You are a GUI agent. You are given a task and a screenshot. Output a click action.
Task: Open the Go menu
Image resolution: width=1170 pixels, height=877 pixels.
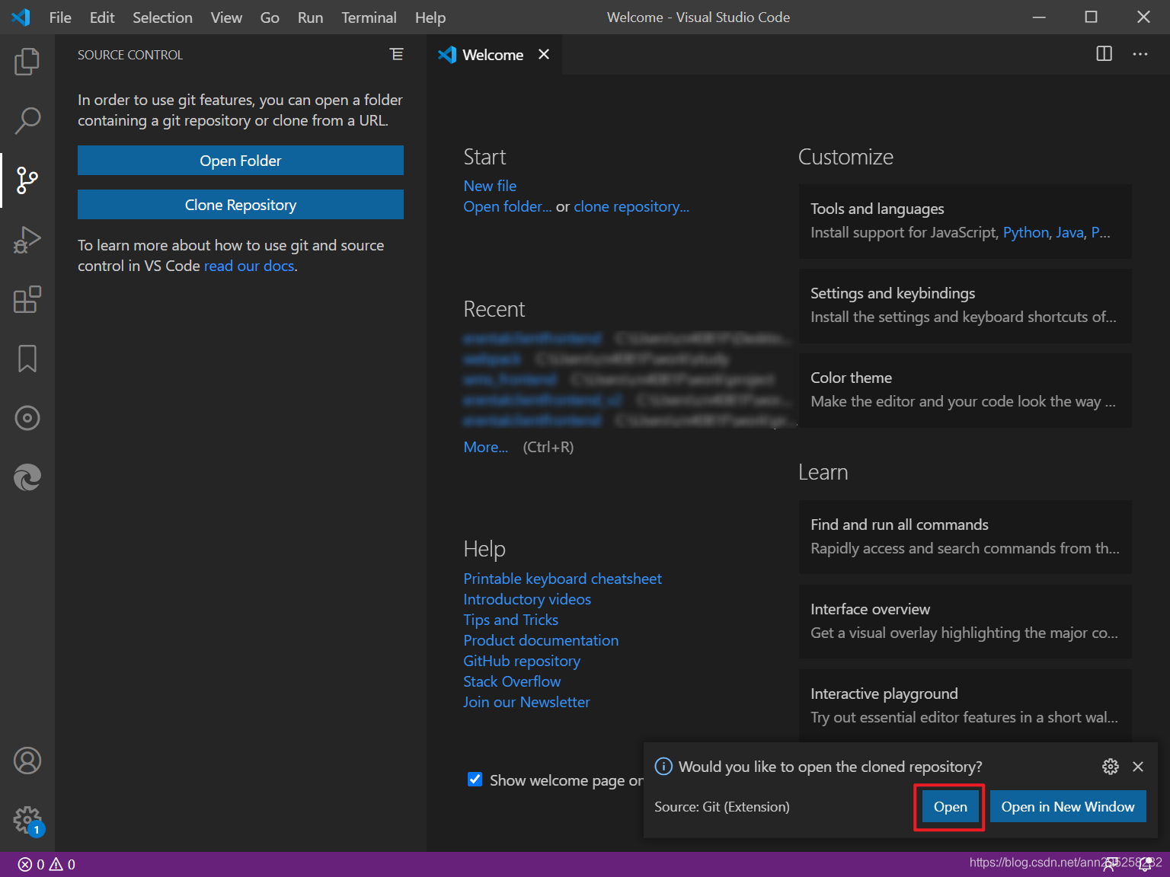(x=270, y=17)
